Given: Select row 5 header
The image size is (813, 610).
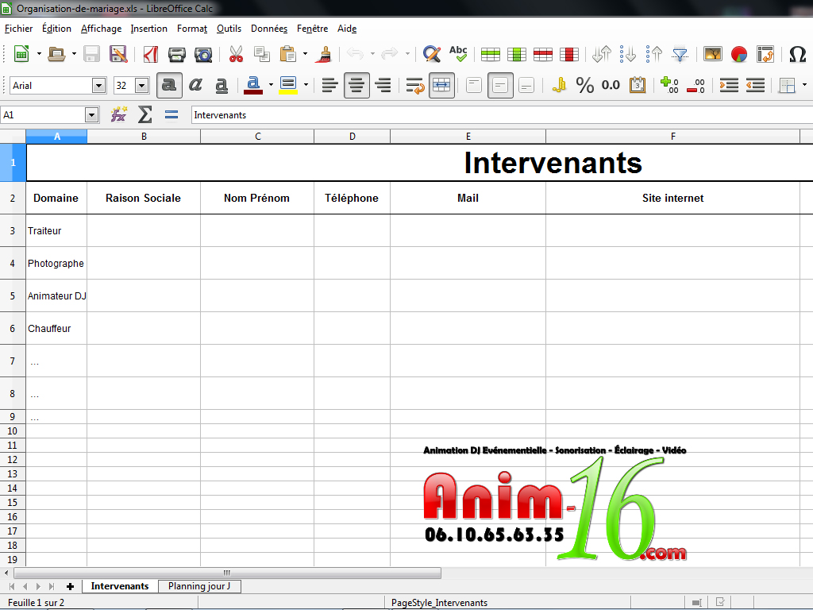Looking at the screenshot, I should pos(13,296).
